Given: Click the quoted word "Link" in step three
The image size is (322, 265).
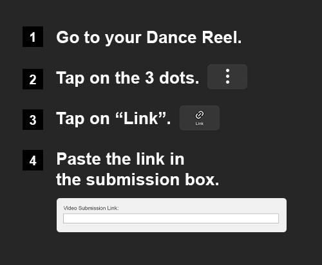Looking at the screenshot, I should [x=141, y=118].
